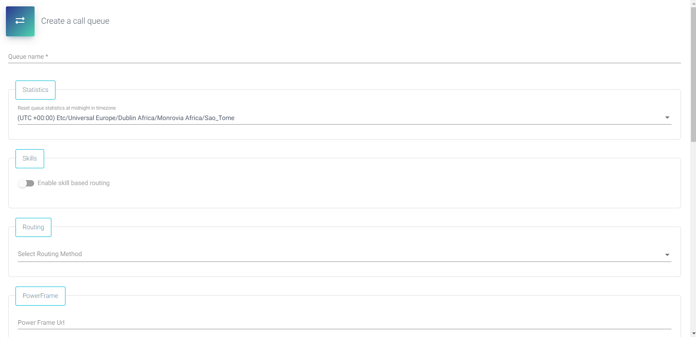Image resolution: width=696 pixels, height=337 pixels.
Task: Select the Routing section label
Action: [x=33, y=227]
